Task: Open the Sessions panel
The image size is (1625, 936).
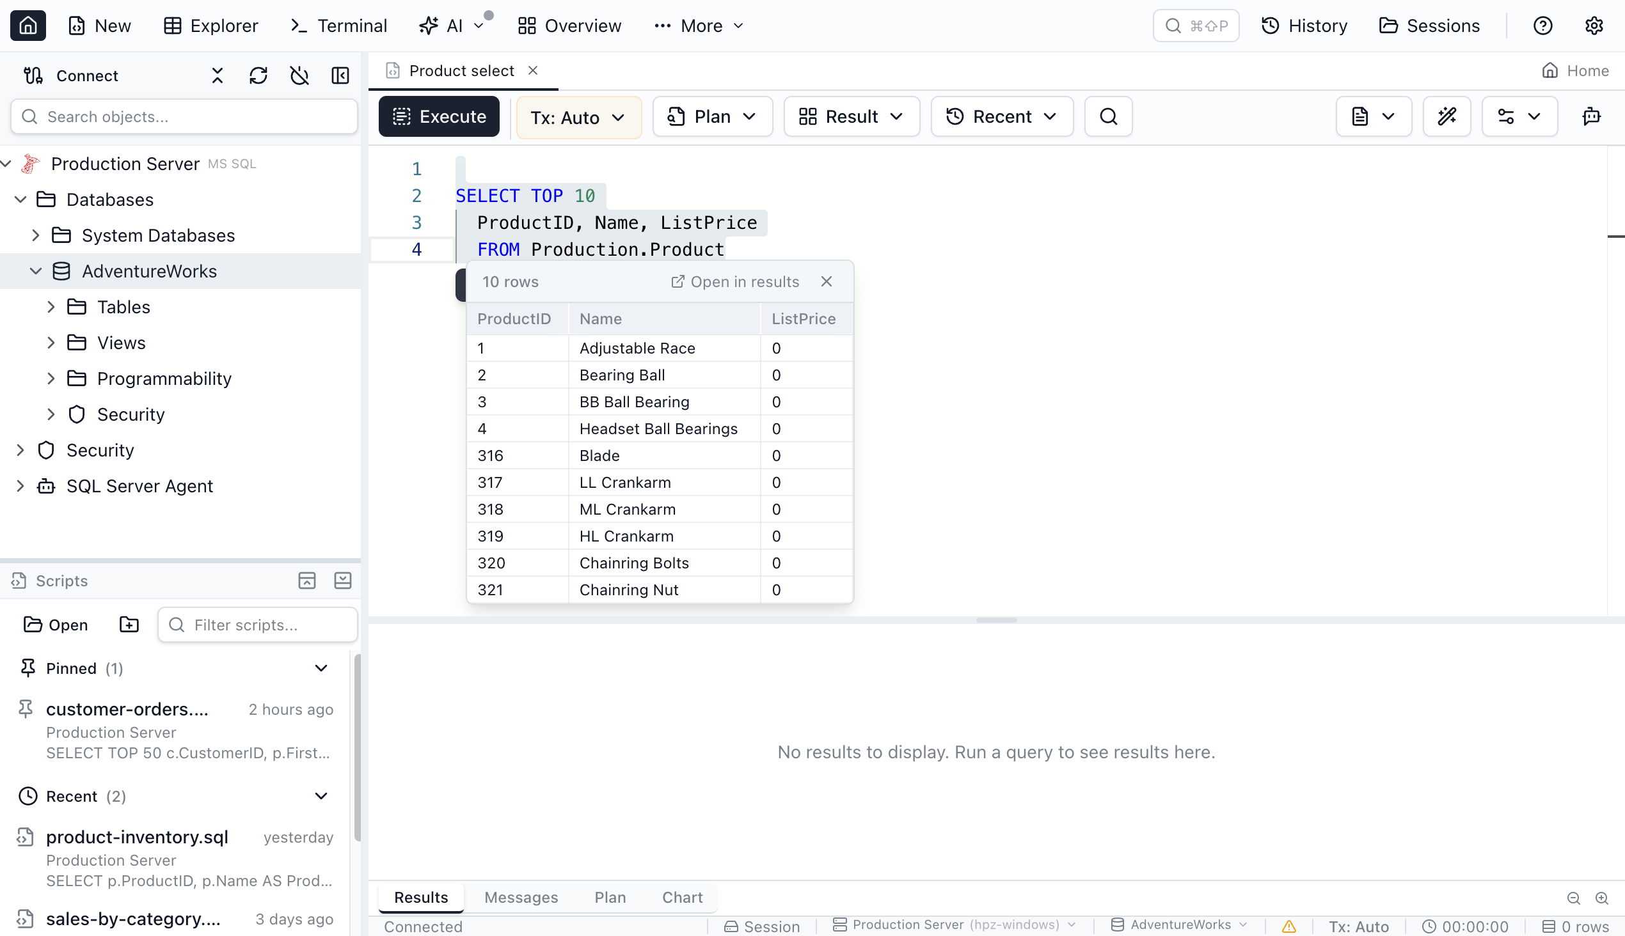Action: [x=1430, y=26]
